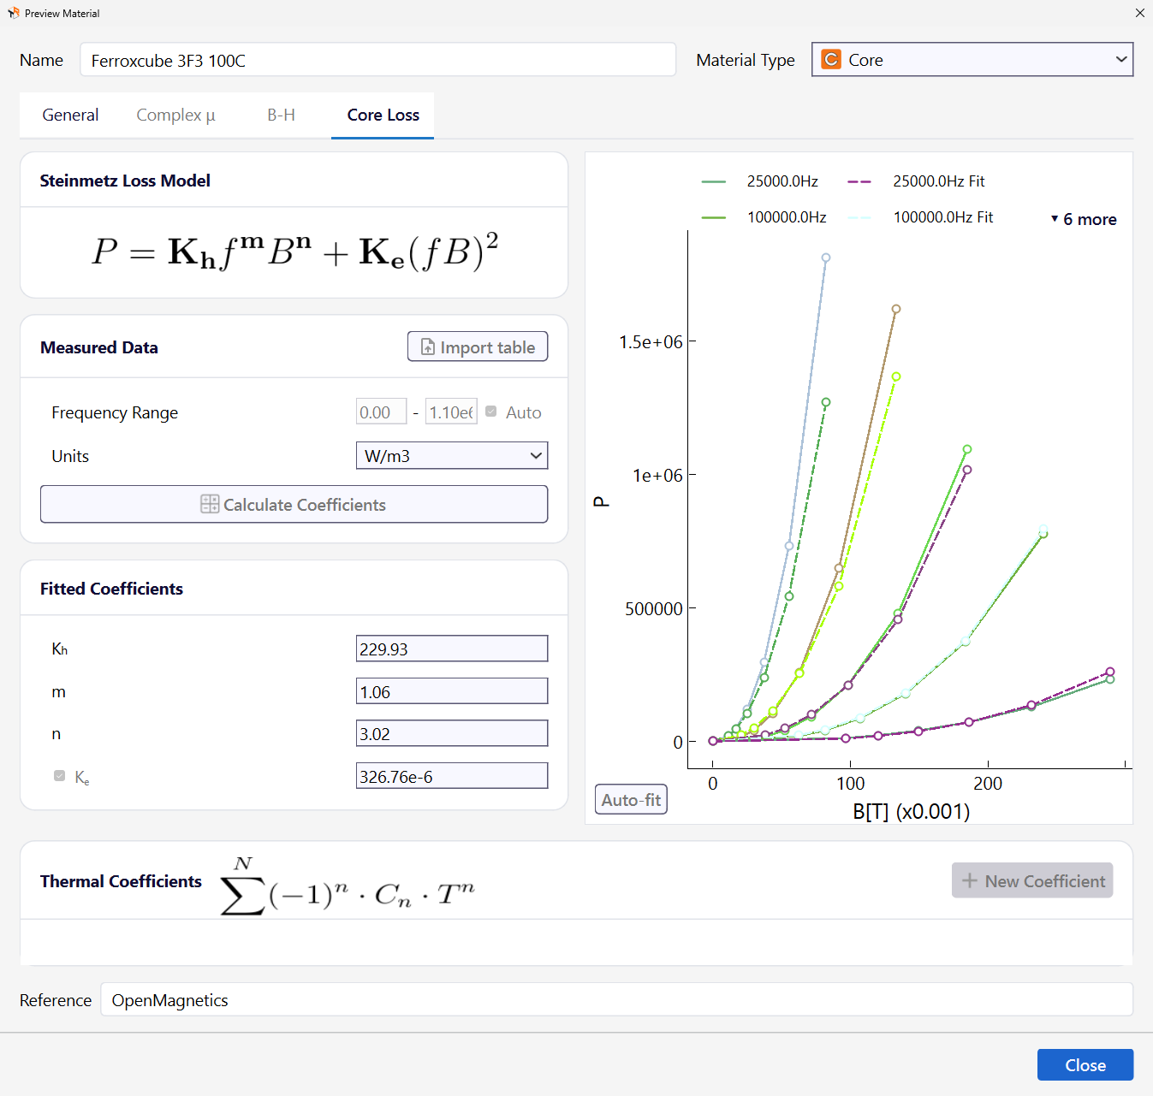Click the 25000.0Hz legend label
The width and height of the screenshot is (1153, 1096).
pyautogui.click(x=782, y=181)
